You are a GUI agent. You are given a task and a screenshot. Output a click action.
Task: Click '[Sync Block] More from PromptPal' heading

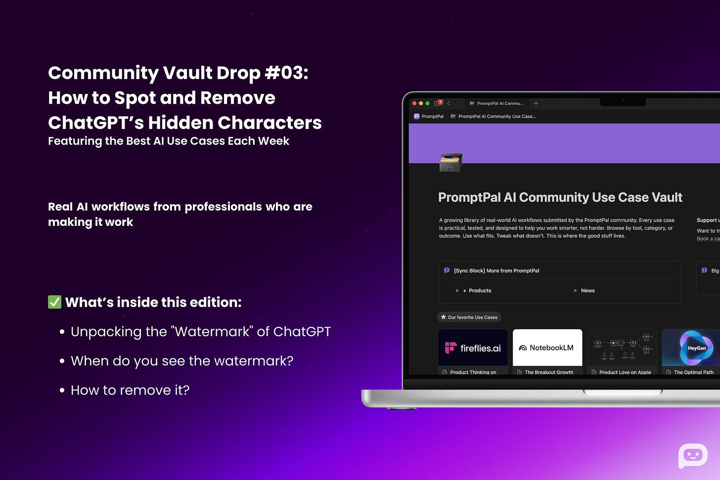click(x=496, y=270)
